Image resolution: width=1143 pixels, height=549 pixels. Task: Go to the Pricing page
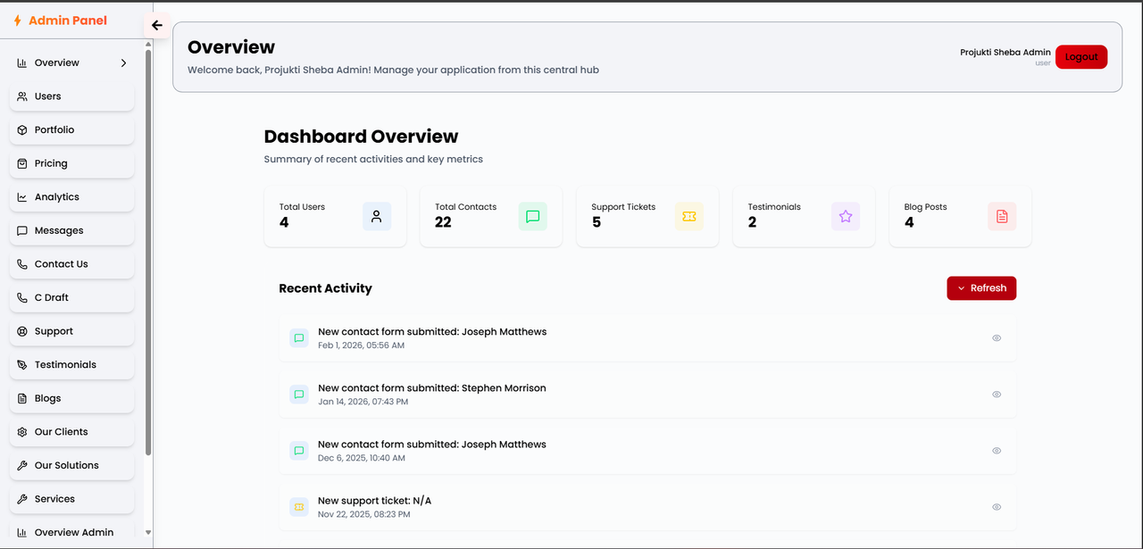tap(71, 163)
